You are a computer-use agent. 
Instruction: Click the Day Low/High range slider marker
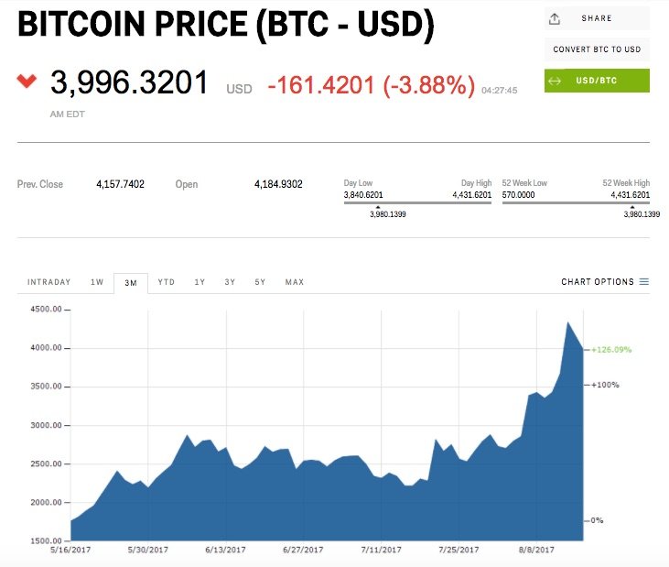coord(378,207)
